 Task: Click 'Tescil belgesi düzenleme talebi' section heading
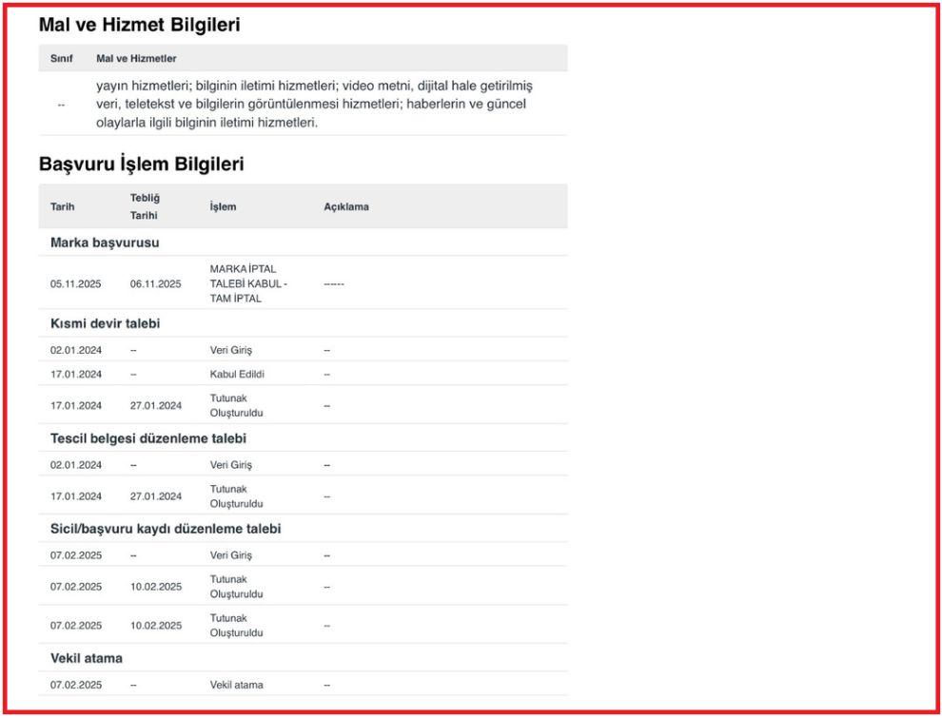click(148, 438)
